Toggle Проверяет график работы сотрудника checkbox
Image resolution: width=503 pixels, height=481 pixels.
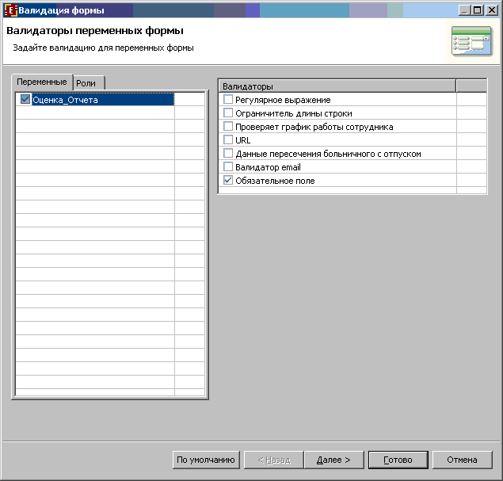click(x=228, y=127)
